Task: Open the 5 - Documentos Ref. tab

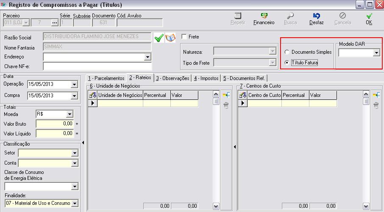Action: (244, 78)
